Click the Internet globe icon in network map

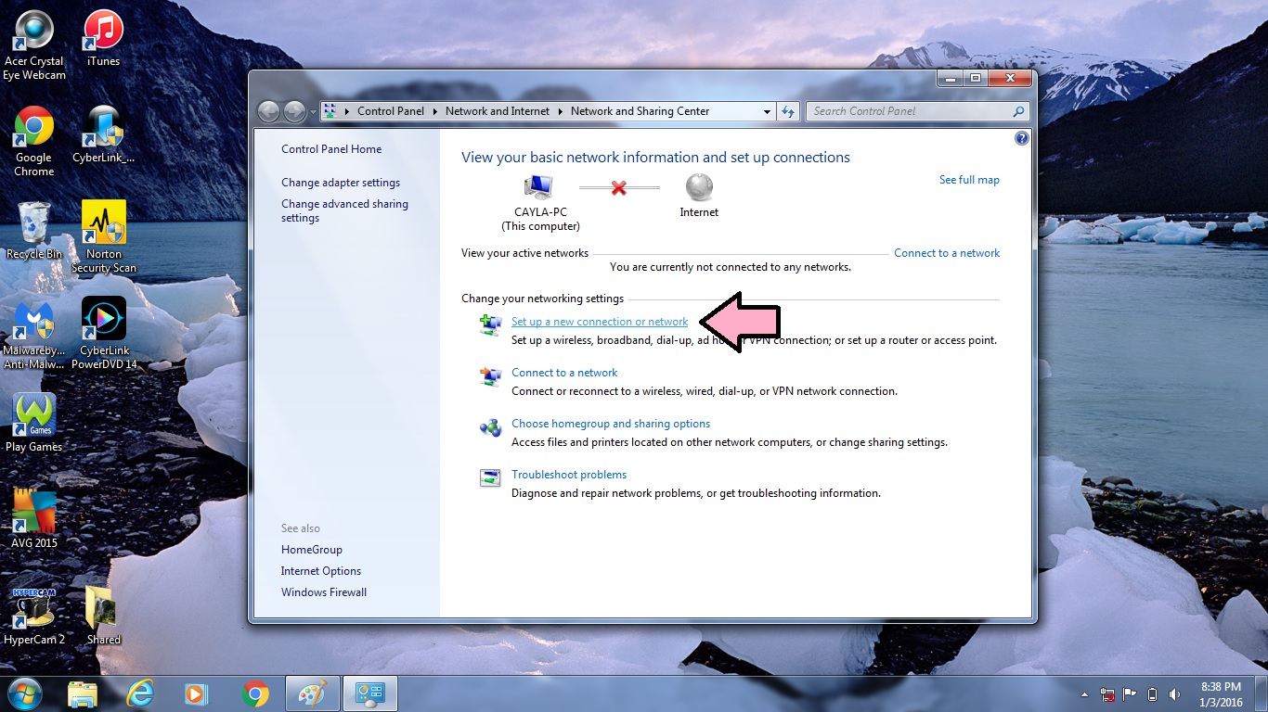tap(699, 187)
